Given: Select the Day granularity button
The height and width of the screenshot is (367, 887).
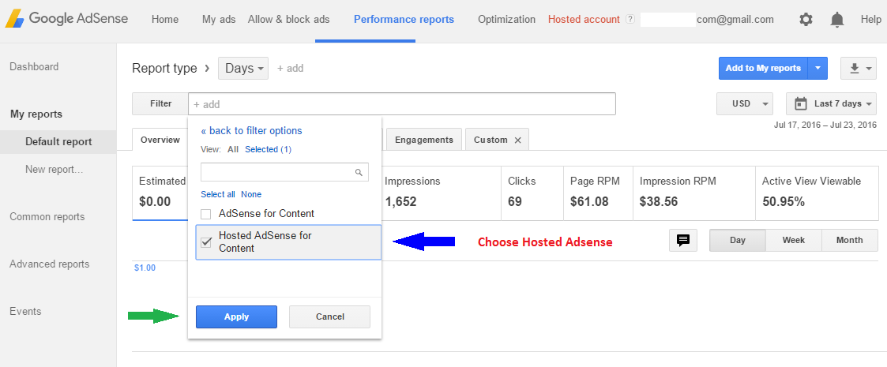Looking at the screenshot, I should click(738, 240).
